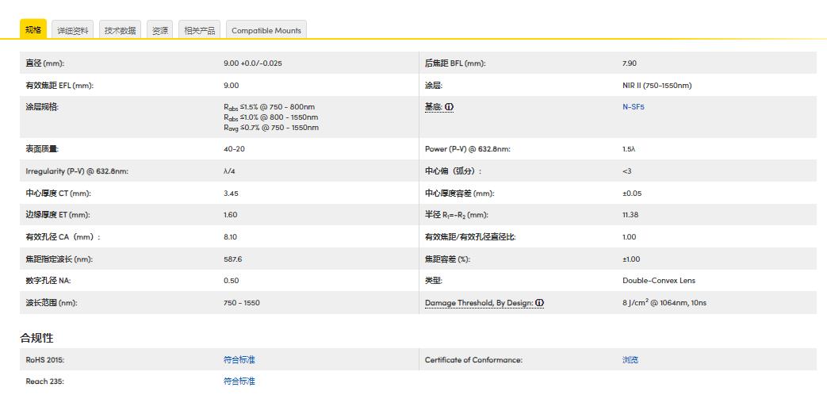Click the Damage Threshold, By Design label
The image size is (827, 414).
click(478, 303)
